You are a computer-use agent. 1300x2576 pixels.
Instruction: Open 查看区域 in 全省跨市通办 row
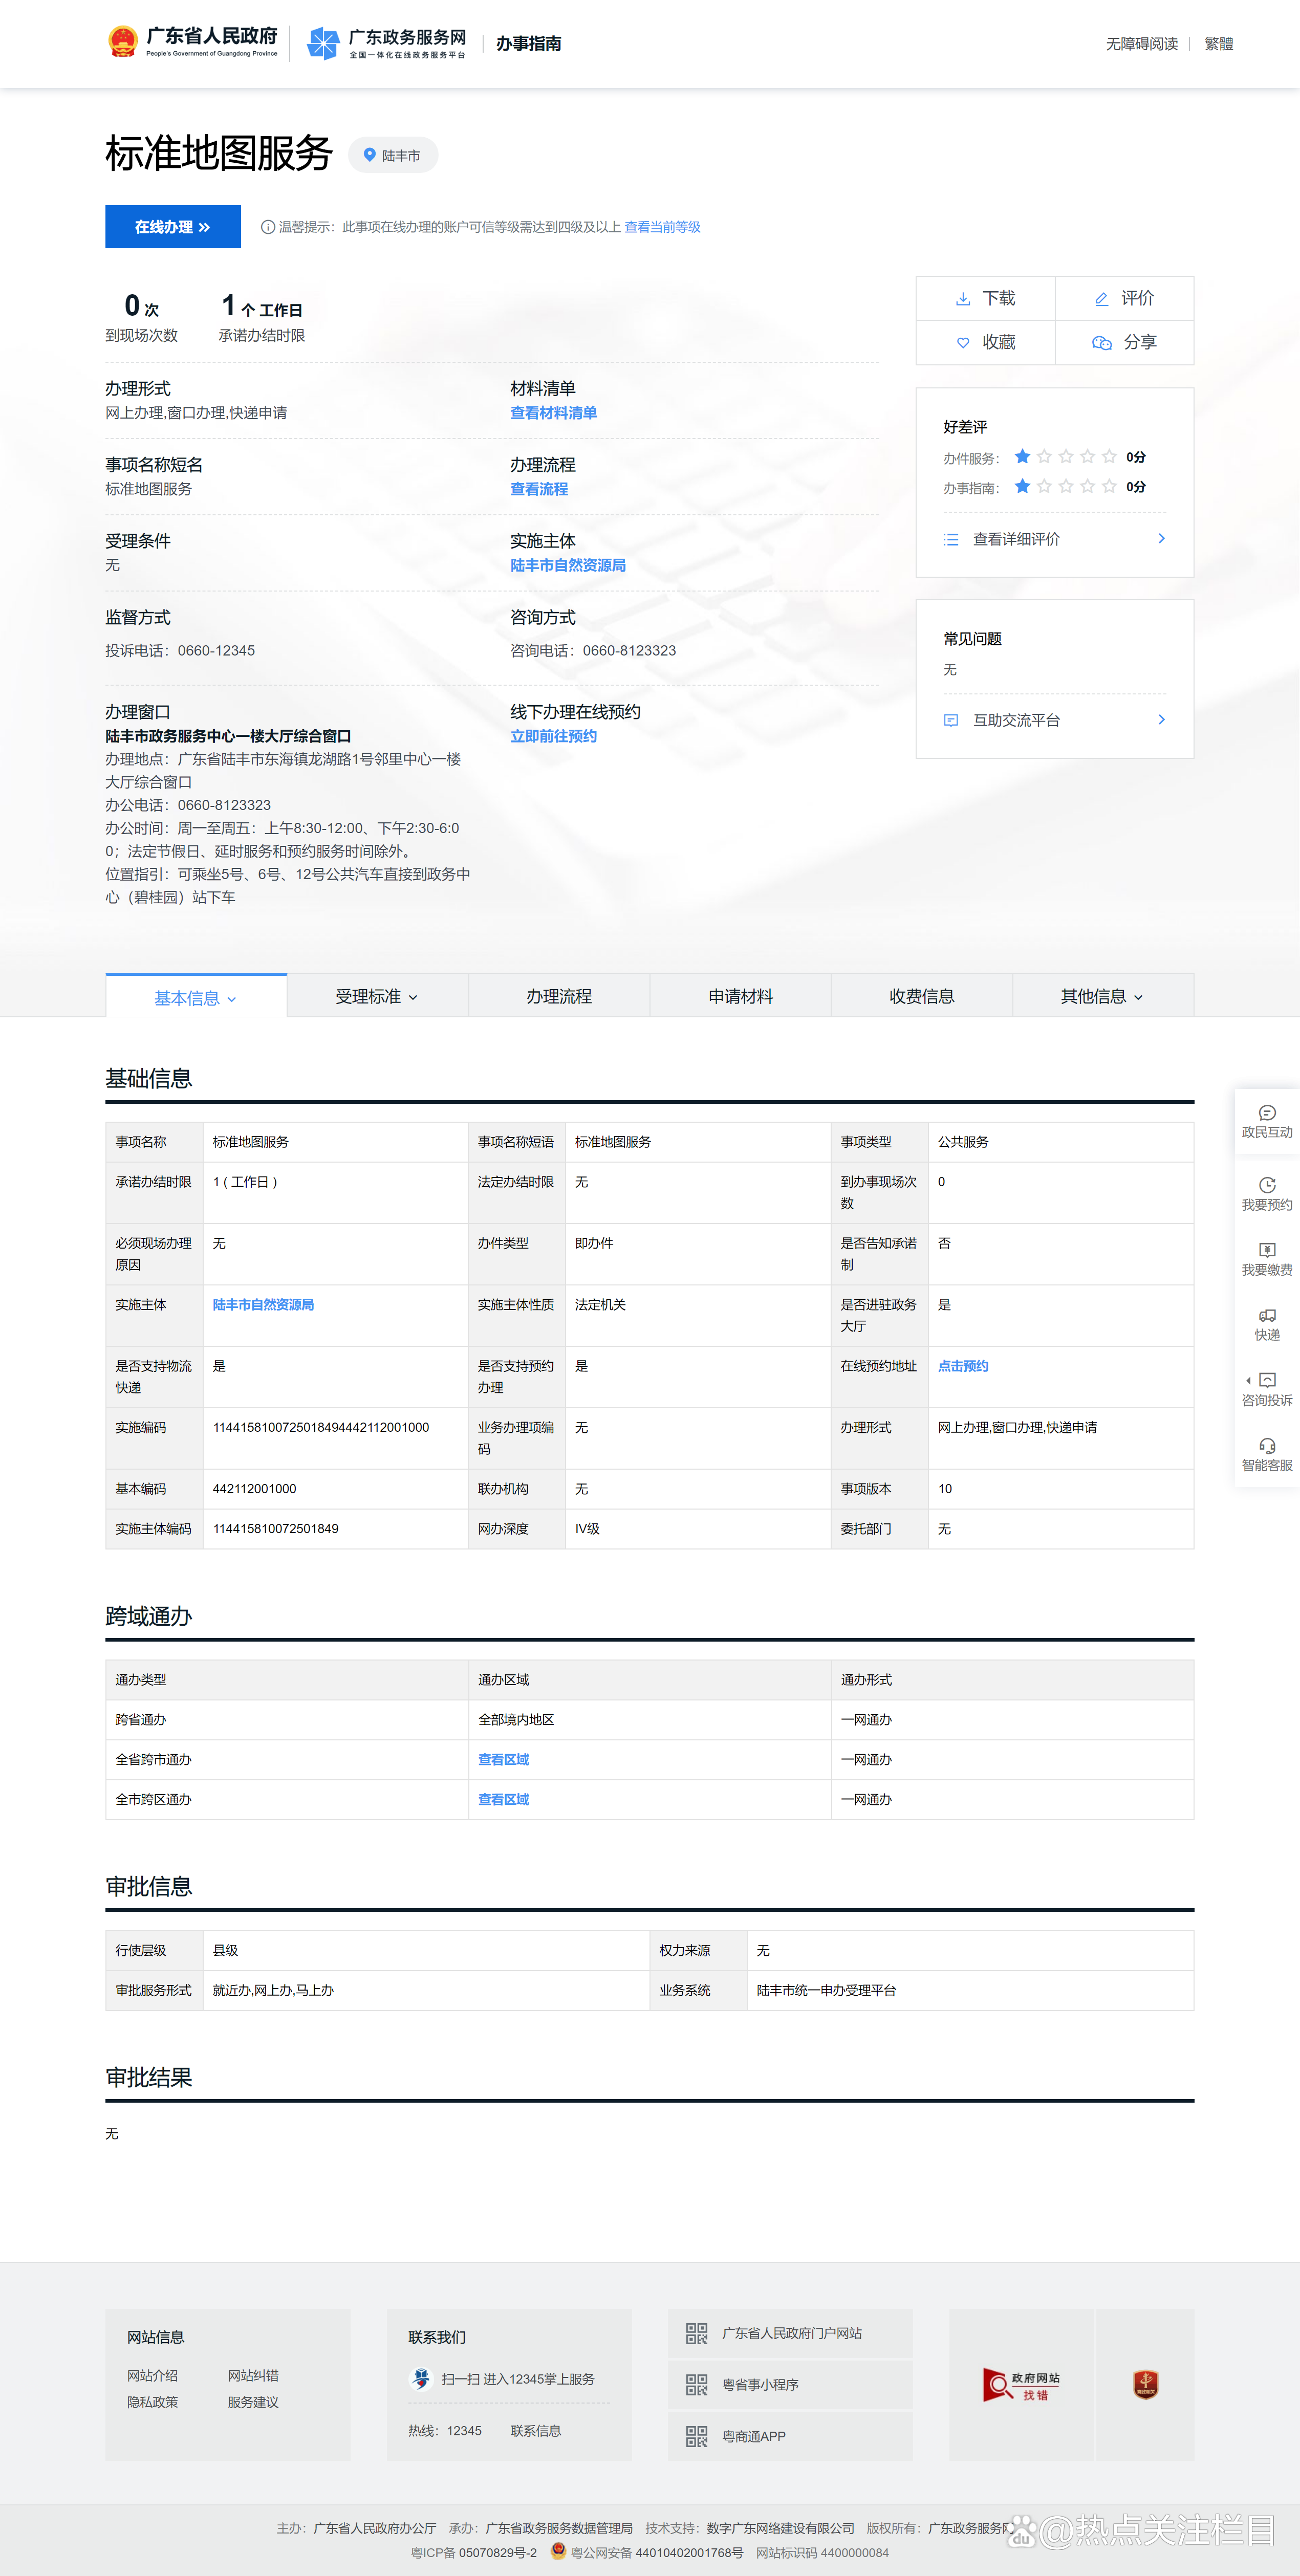pos(503,1759)
